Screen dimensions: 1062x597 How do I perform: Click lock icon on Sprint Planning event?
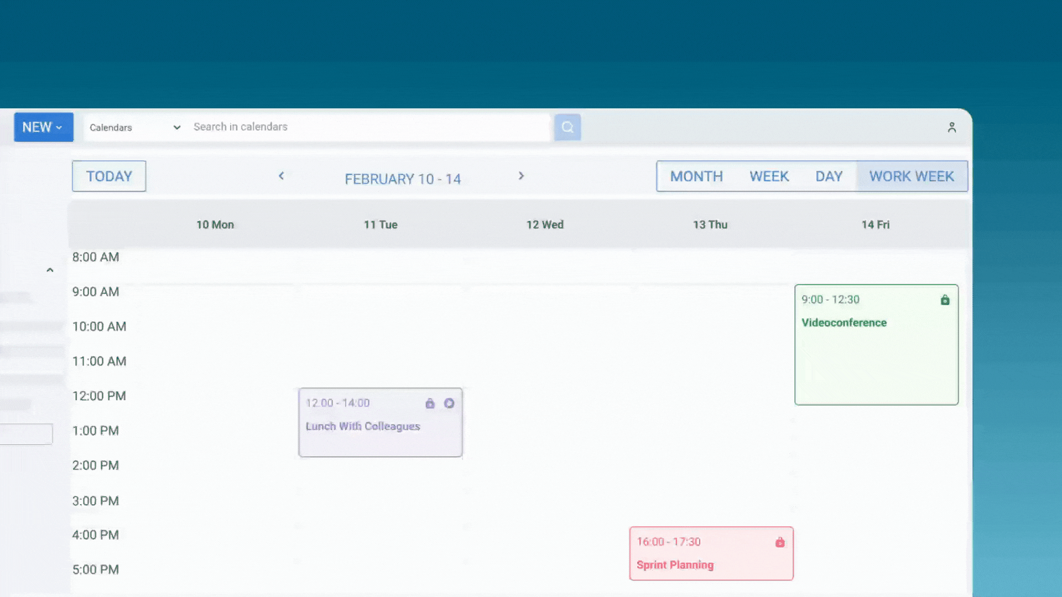[x=780, y=542]
